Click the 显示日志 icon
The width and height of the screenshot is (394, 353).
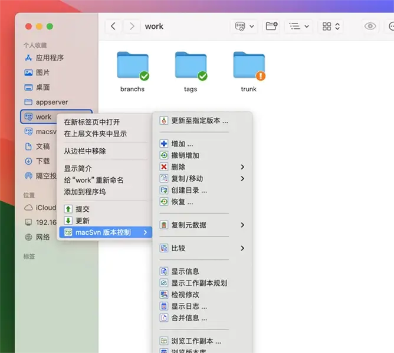tap(164, 306)
